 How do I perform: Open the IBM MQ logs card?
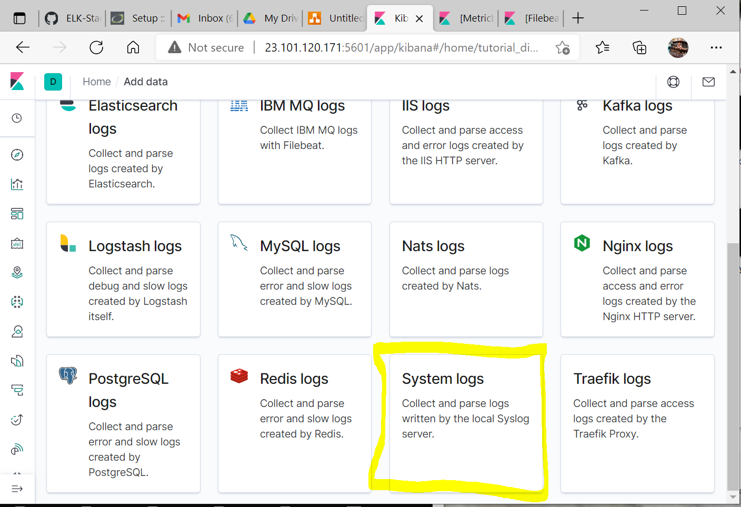coord(295,152)
